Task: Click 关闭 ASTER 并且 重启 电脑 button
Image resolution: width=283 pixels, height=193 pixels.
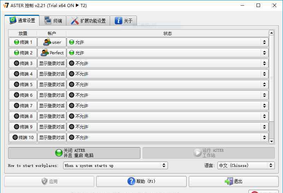Action: point(74,153)
